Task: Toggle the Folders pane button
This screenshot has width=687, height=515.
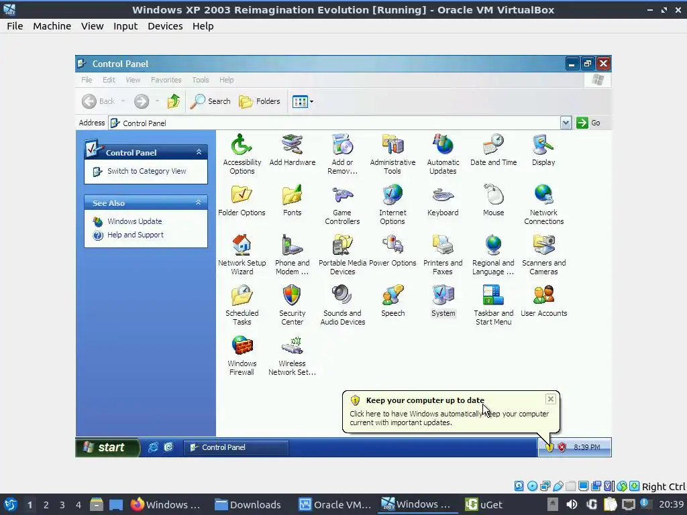Action: pos(260,102)
